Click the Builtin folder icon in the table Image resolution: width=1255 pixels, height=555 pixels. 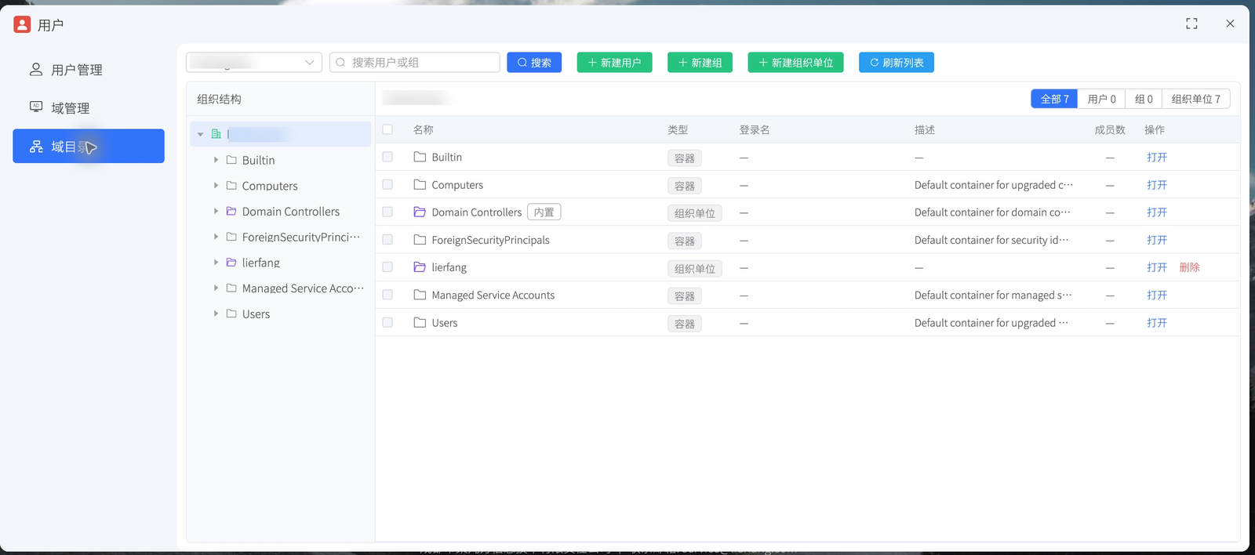coord(420,157)
